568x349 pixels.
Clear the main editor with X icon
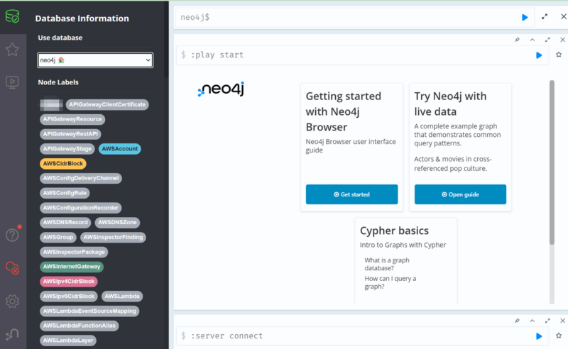point(563,16)
